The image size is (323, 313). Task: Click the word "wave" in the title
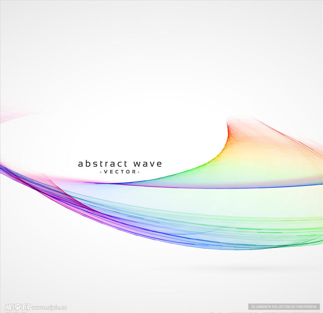pos(148,164)
